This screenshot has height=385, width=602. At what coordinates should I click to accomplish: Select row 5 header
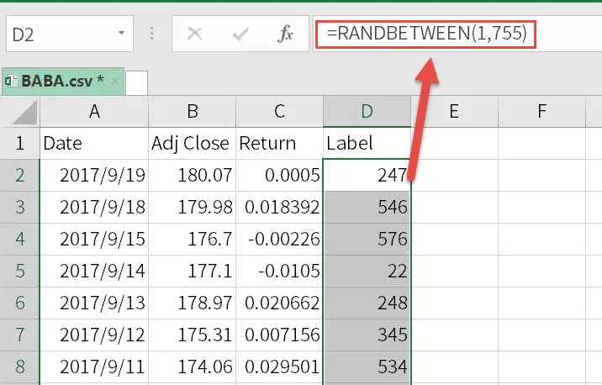pos(19,271)
